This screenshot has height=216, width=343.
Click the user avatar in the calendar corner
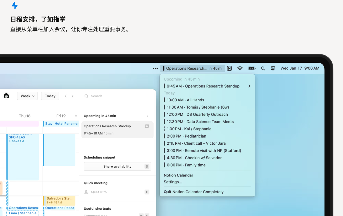[x=6, y=96]
